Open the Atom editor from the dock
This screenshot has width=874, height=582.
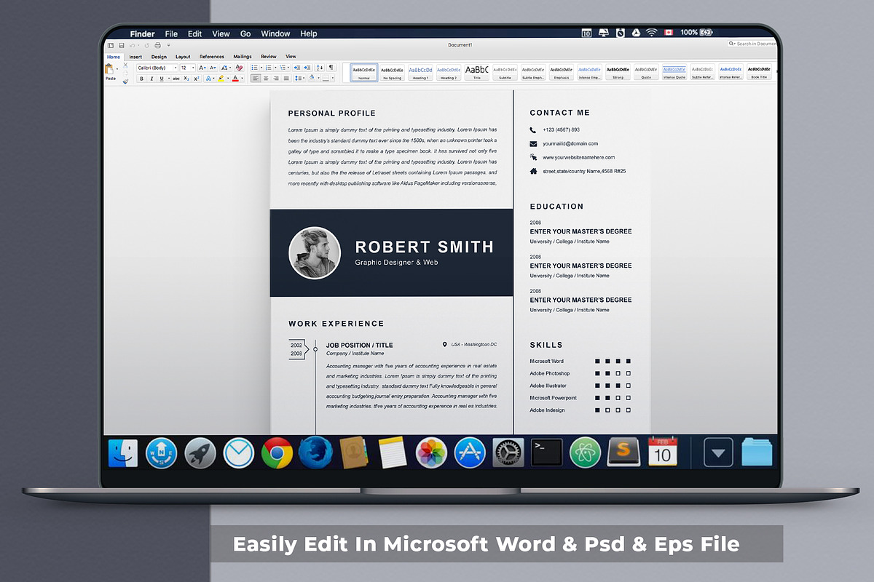[x=585, y=453]
